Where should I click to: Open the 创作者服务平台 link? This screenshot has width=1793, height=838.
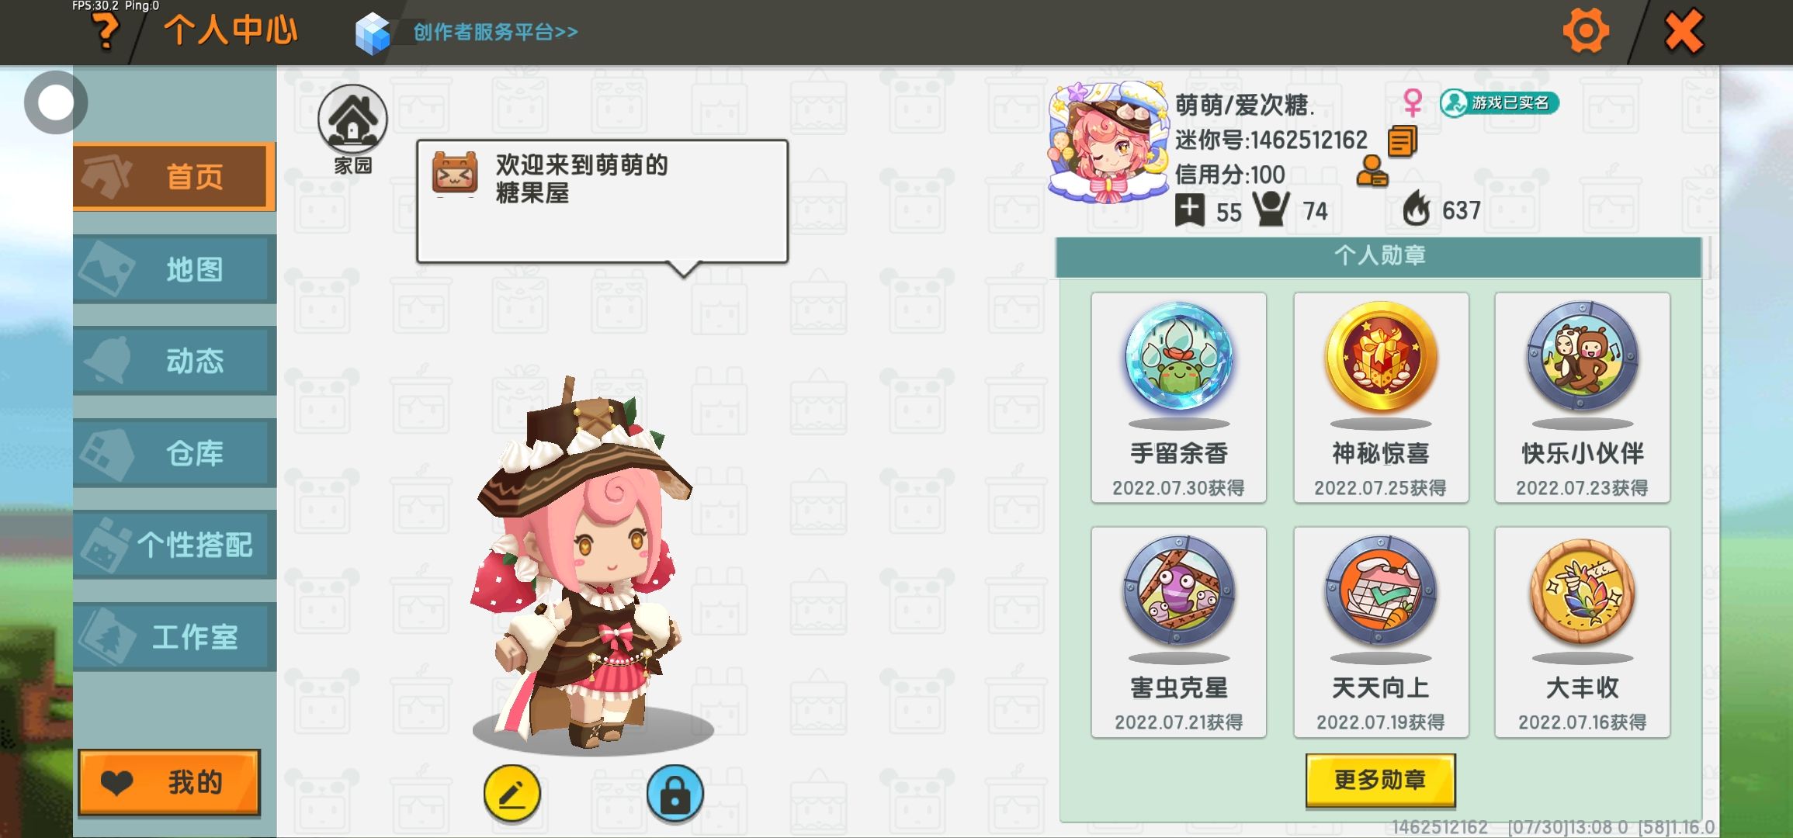coord(495,33)
